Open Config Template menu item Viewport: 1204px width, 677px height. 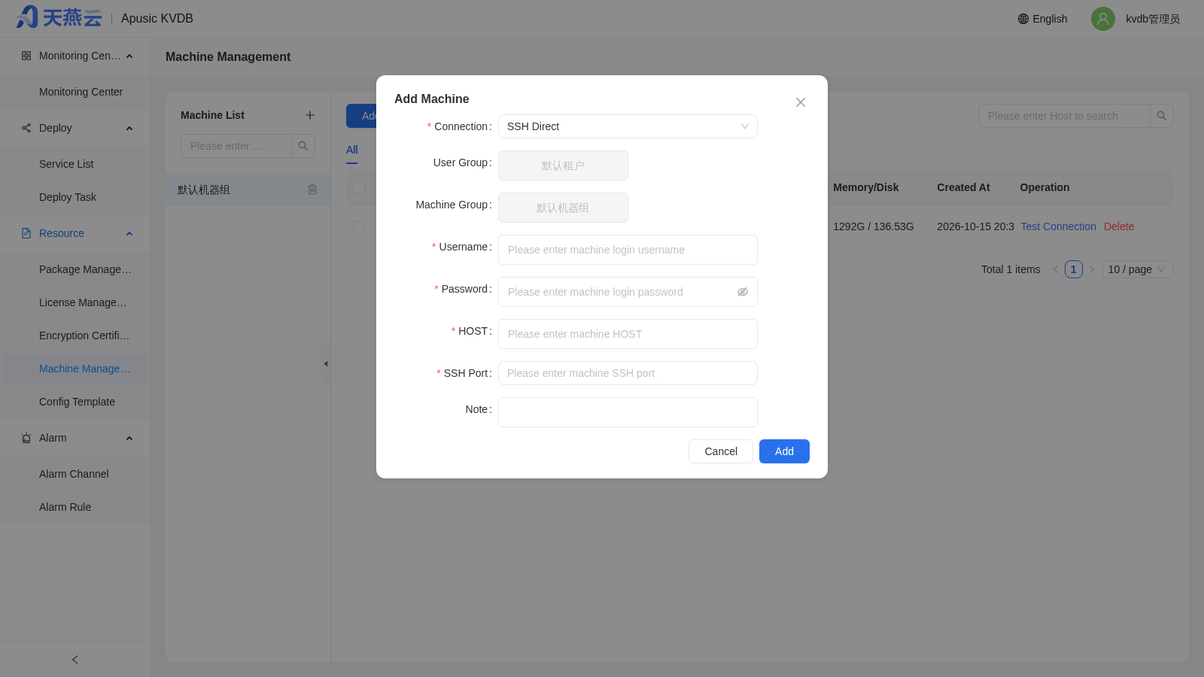point(75,402)
